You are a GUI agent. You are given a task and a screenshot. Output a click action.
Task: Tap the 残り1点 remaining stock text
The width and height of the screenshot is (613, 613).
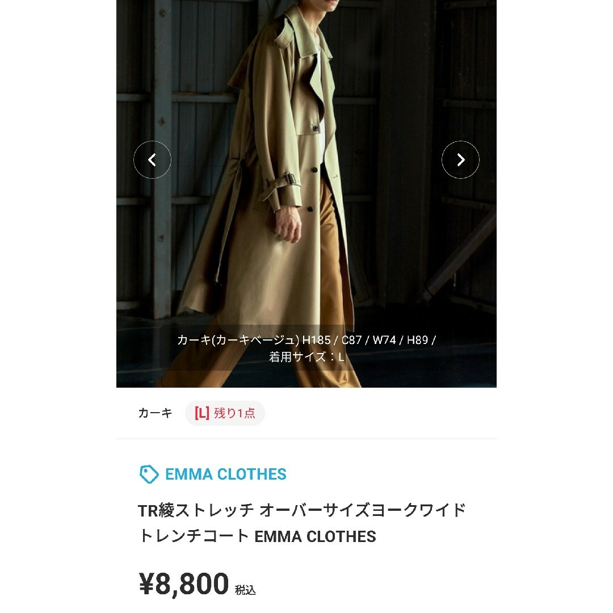click(x=234, y=413)
